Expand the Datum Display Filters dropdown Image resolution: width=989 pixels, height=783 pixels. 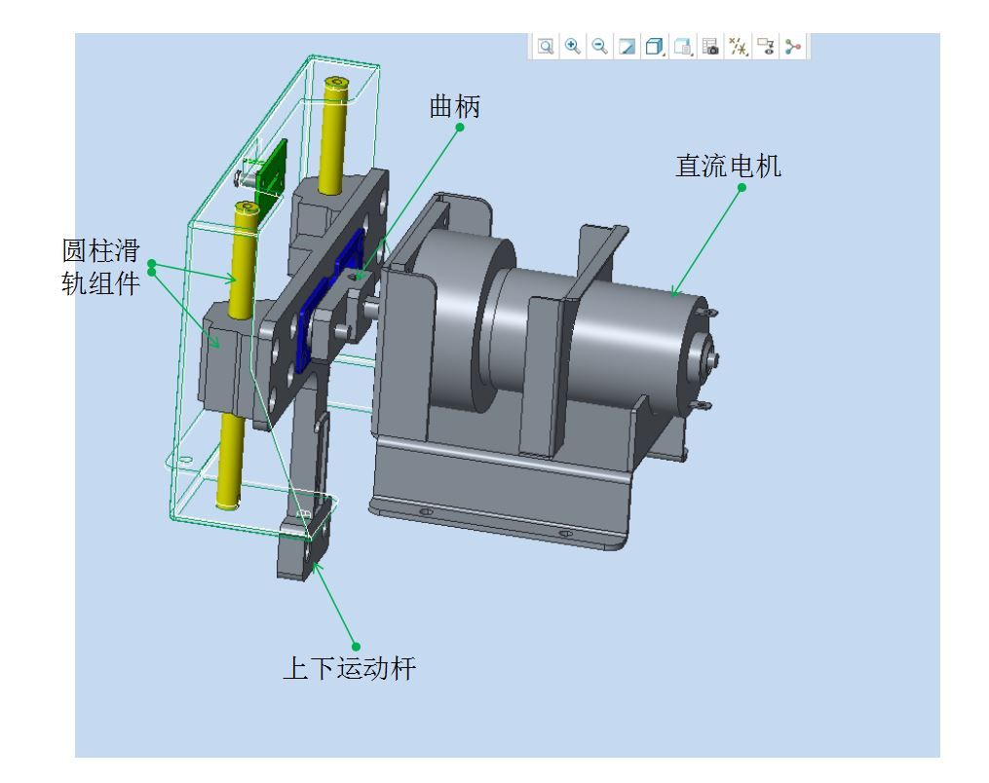739,46
